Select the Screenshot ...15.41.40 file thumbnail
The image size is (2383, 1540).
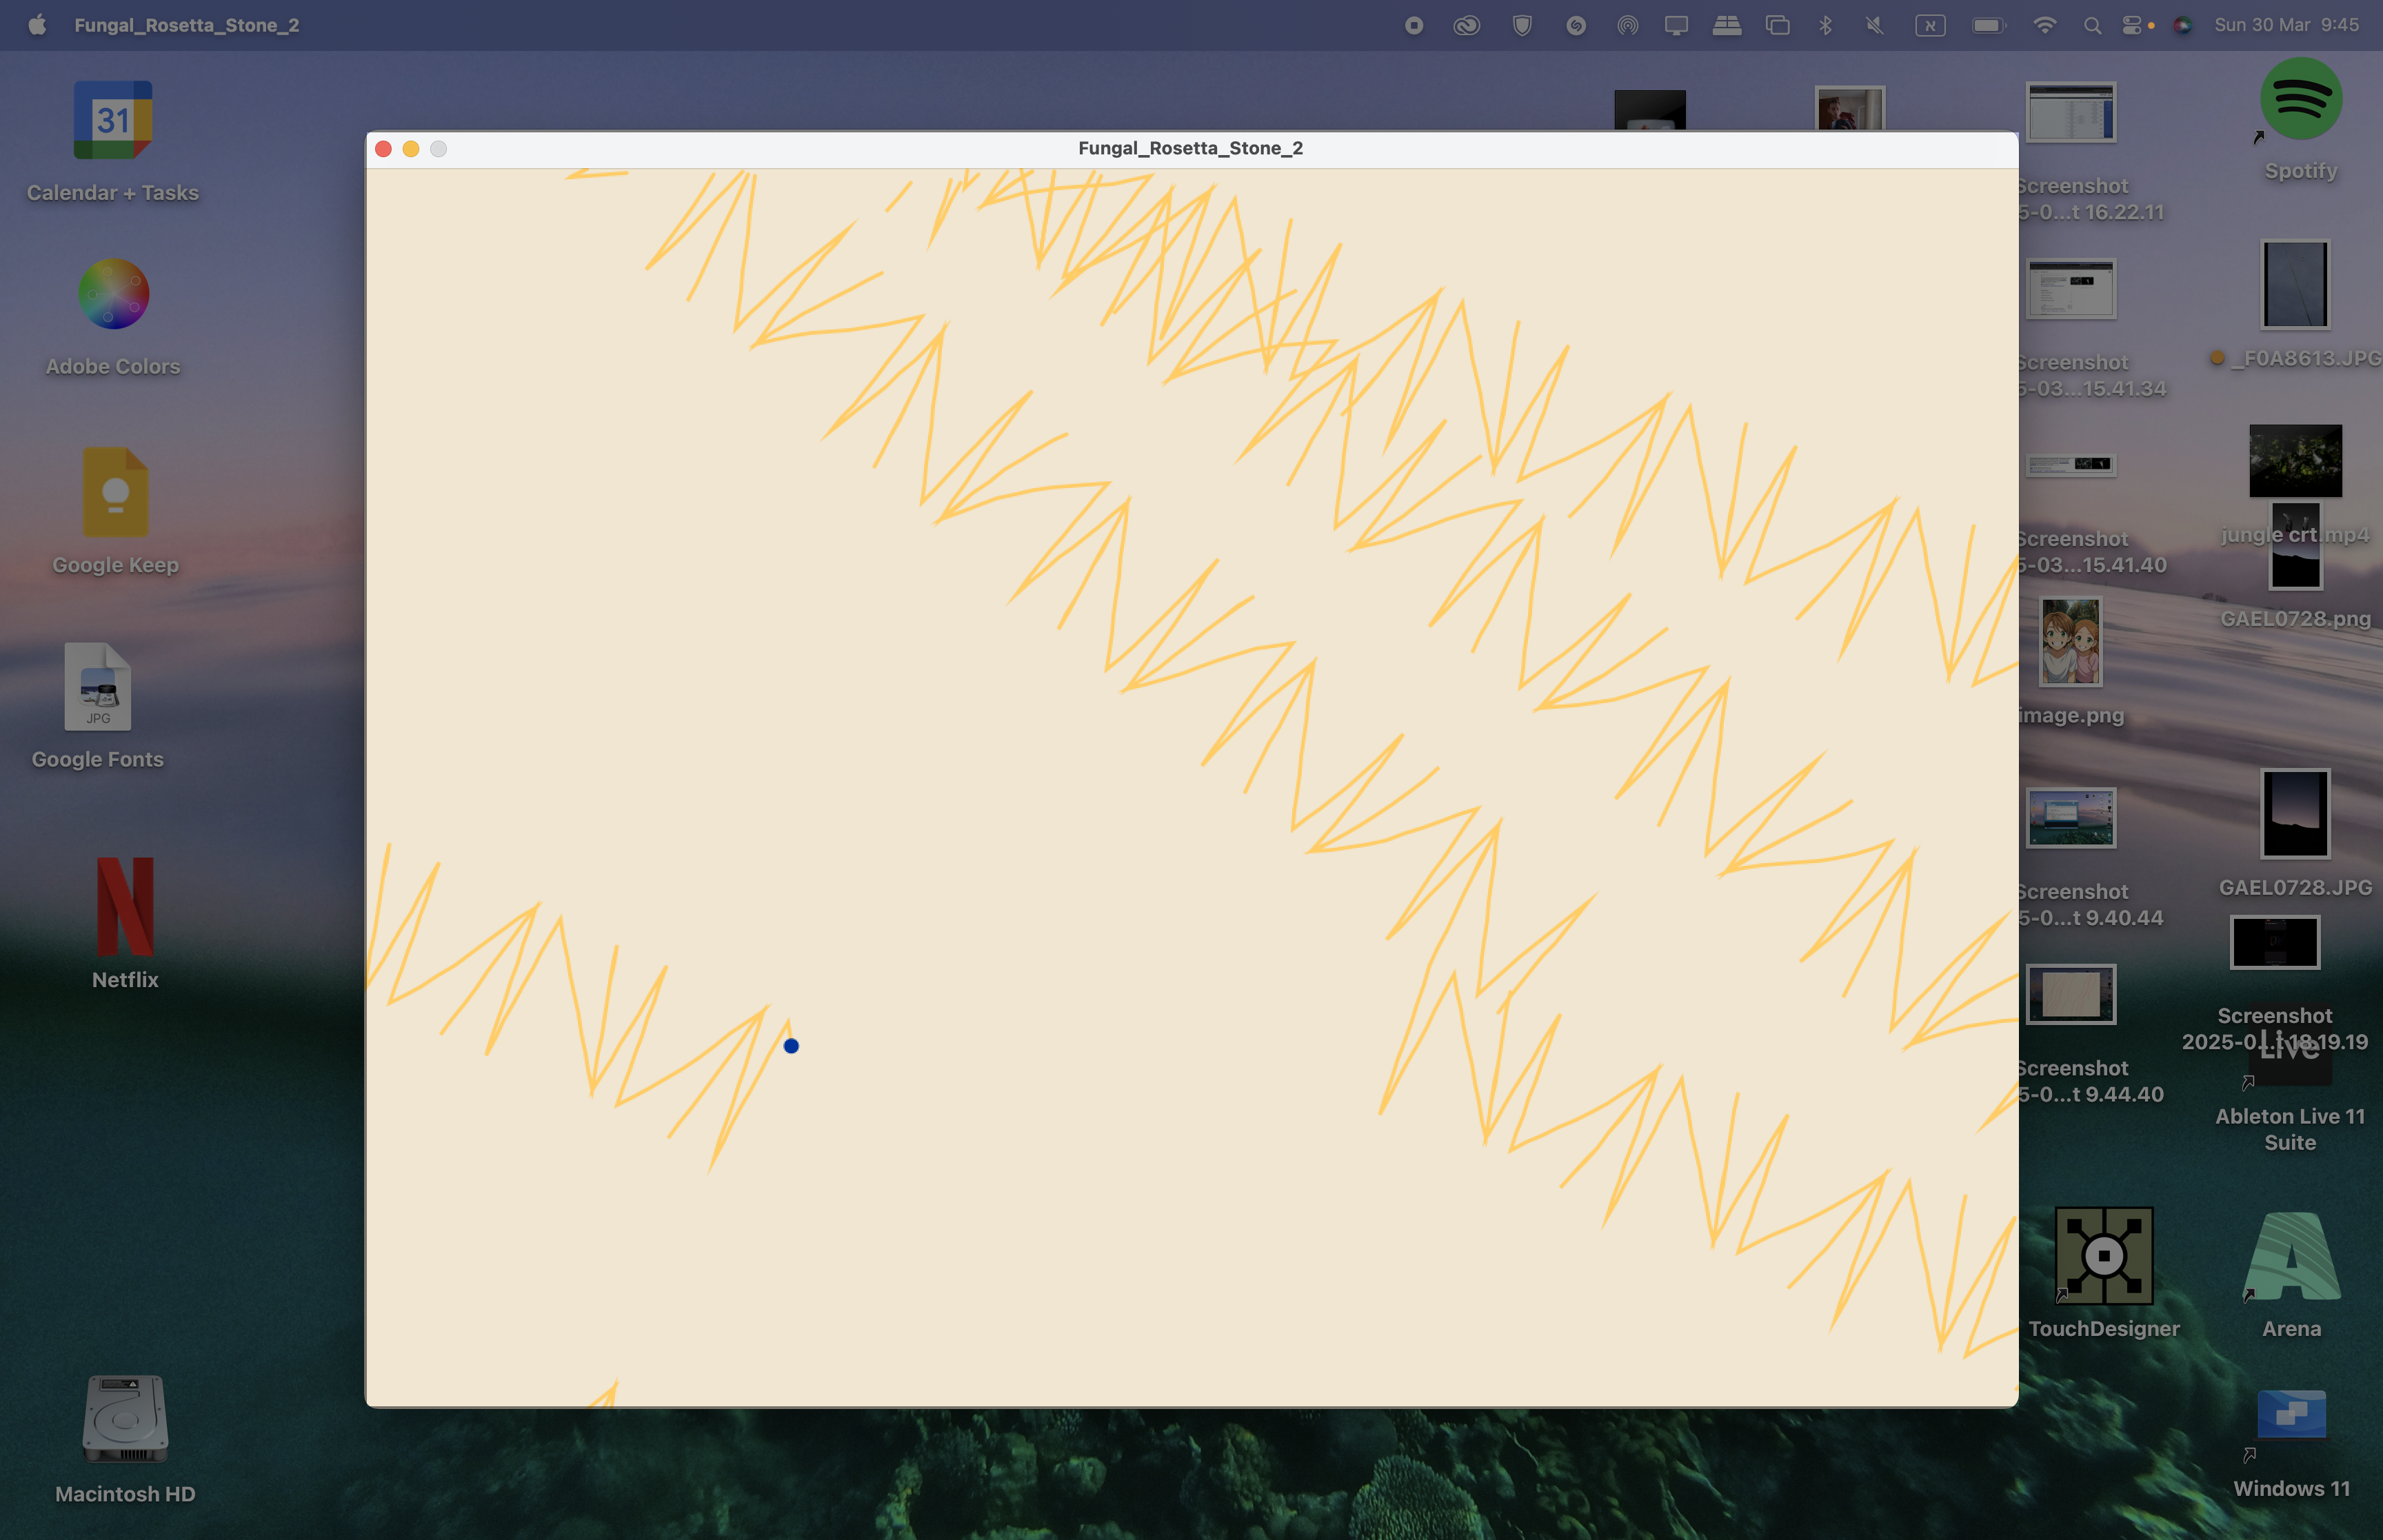pos(2070,465)
